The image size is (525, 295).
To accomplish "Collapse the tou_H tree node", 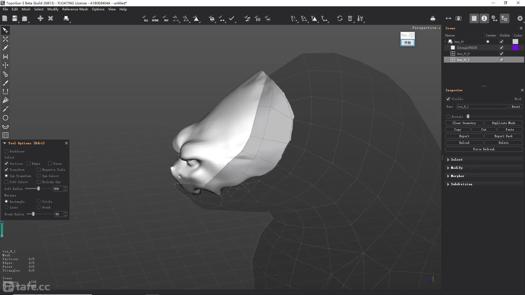I will click(445, 42).
